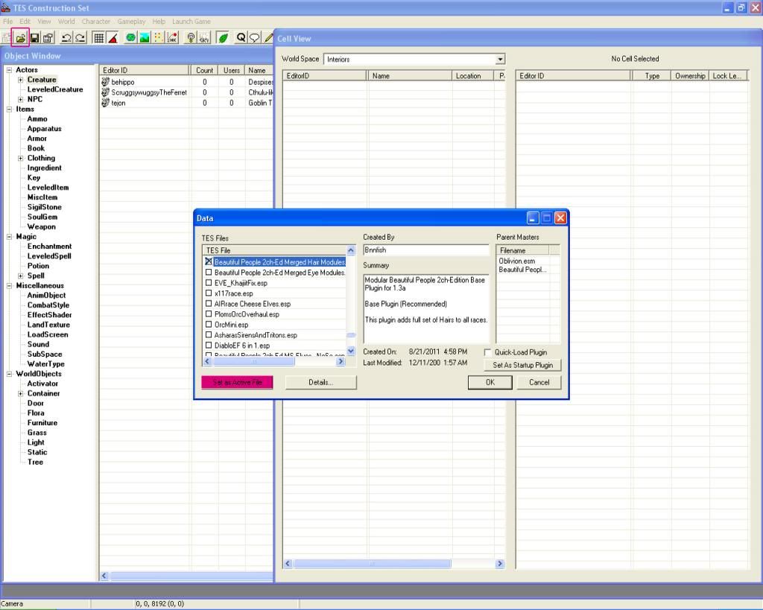Tick the OrcMini.esp file checkbox

pos(209,325)
